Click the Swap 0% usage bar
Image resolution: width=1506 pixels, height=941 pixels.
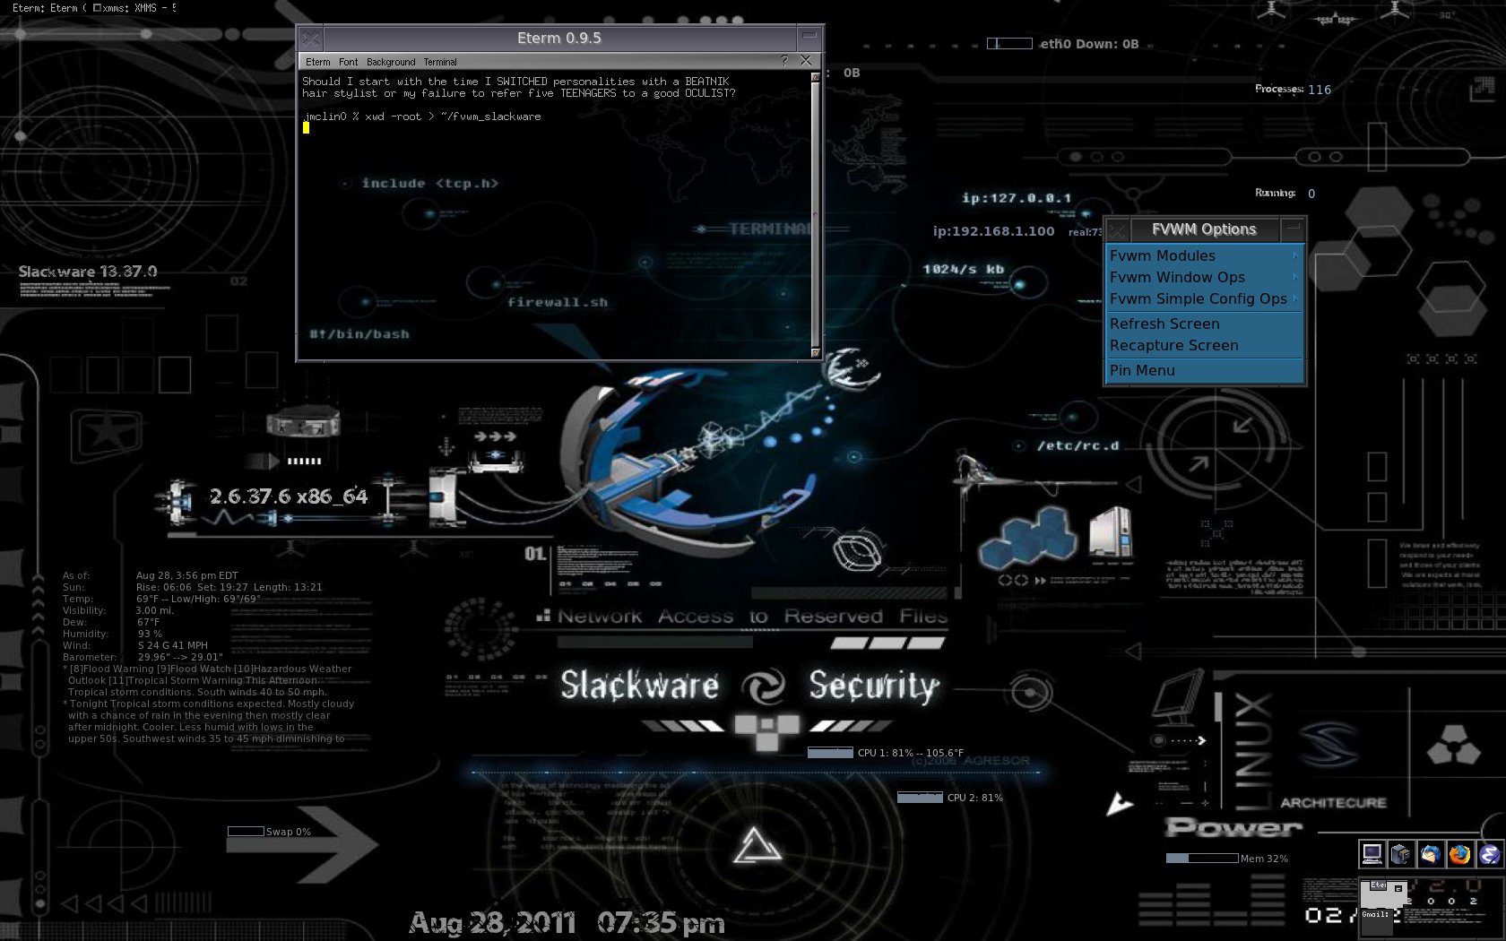pyautogui.click(x=246, y=832)
